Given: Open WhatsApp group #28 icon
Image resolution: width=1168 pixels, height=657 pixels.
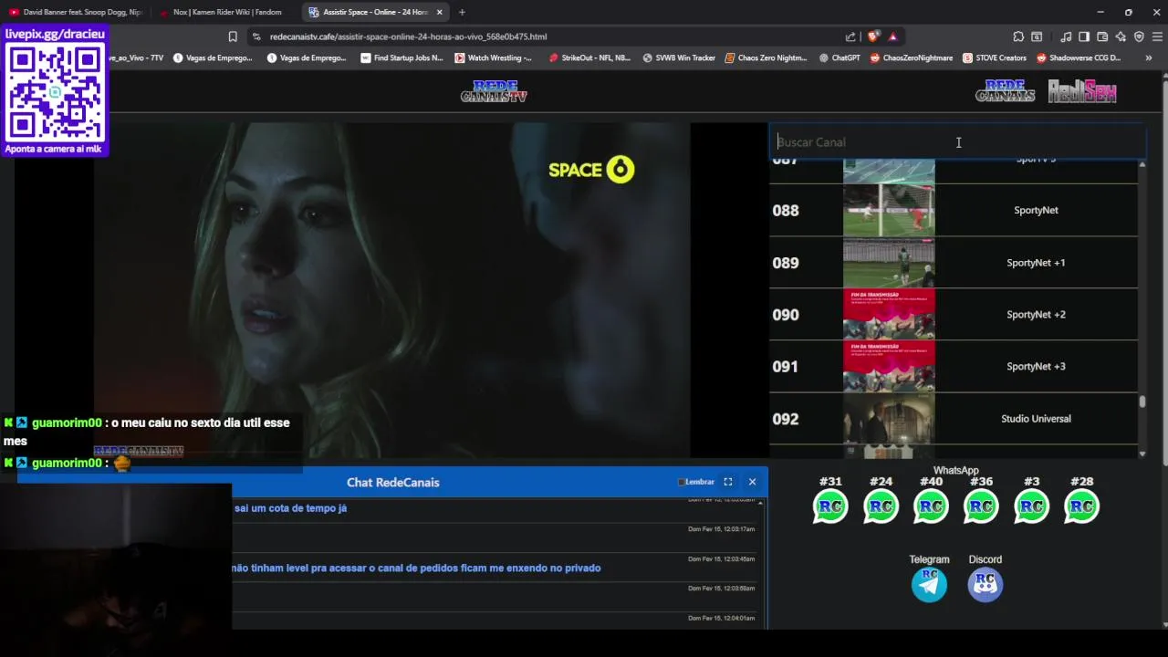Looking at the screenshot, I should pyautogui.click(x=1081, y=506).
